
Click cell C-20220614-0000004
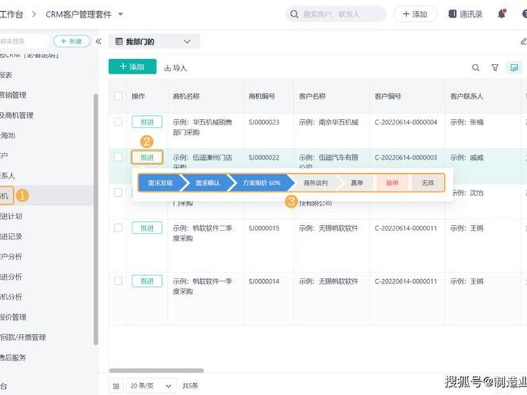point(406,122)
